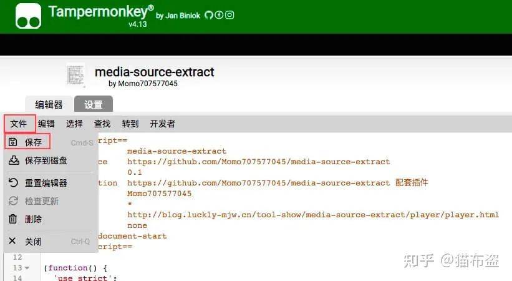Screen dimensions: 512x281
Task: Click the blog.luckly-mjw.cn player.html URL
Action: point(313,215)
